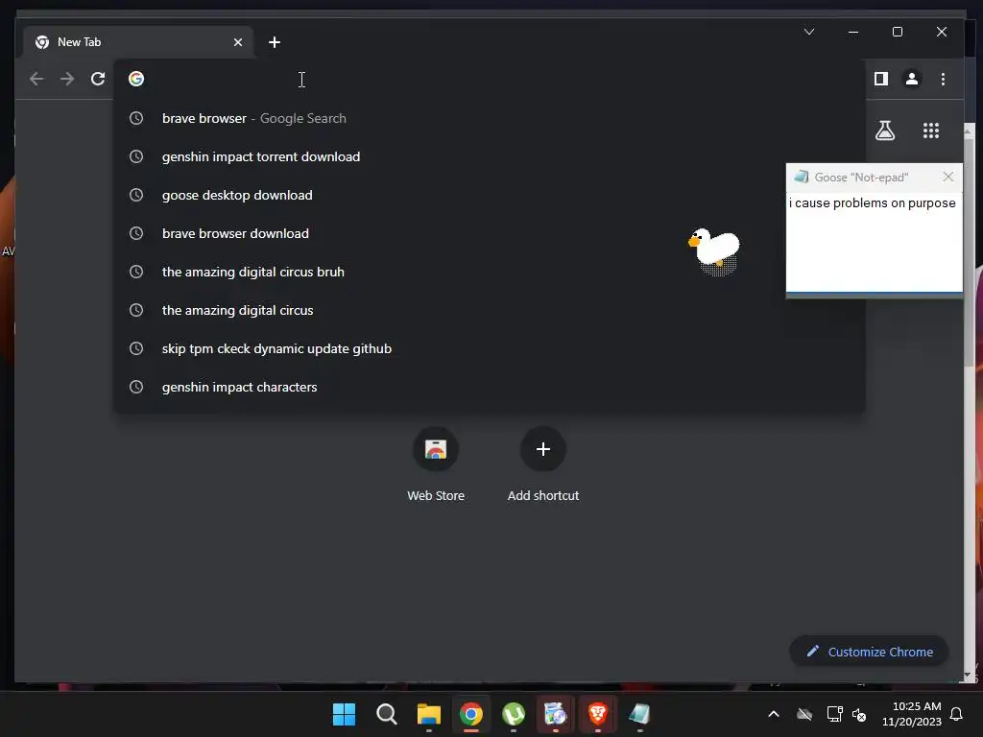Reload the page with the refresh icon
The height and width of the screenshot is (737, 983).
click(x=98, y=79)
